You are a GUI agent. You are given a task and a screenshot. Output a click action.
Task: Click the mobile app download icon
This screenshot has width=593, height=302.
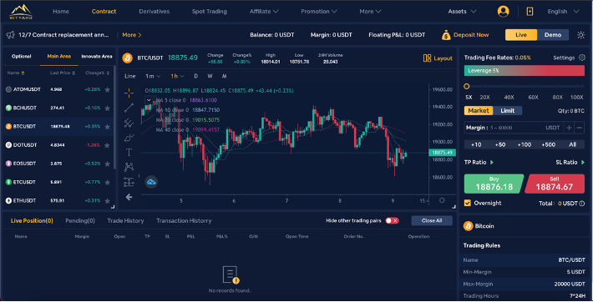(x=530, y=12)
